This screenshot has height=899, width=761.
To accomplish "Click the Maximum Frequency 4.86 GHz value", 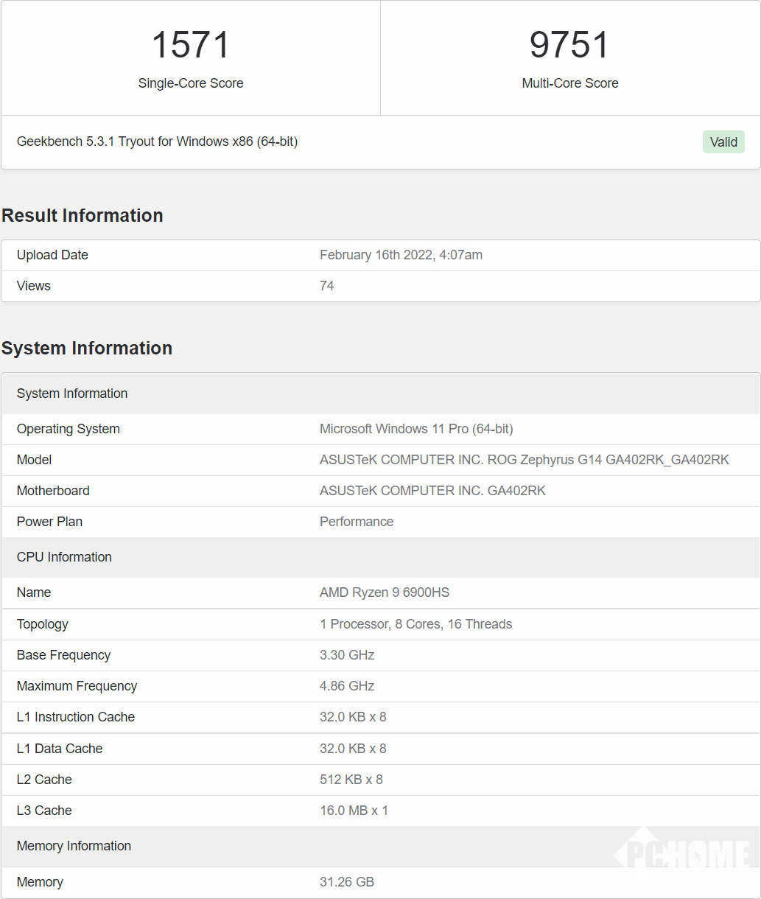I will [347, 686].
